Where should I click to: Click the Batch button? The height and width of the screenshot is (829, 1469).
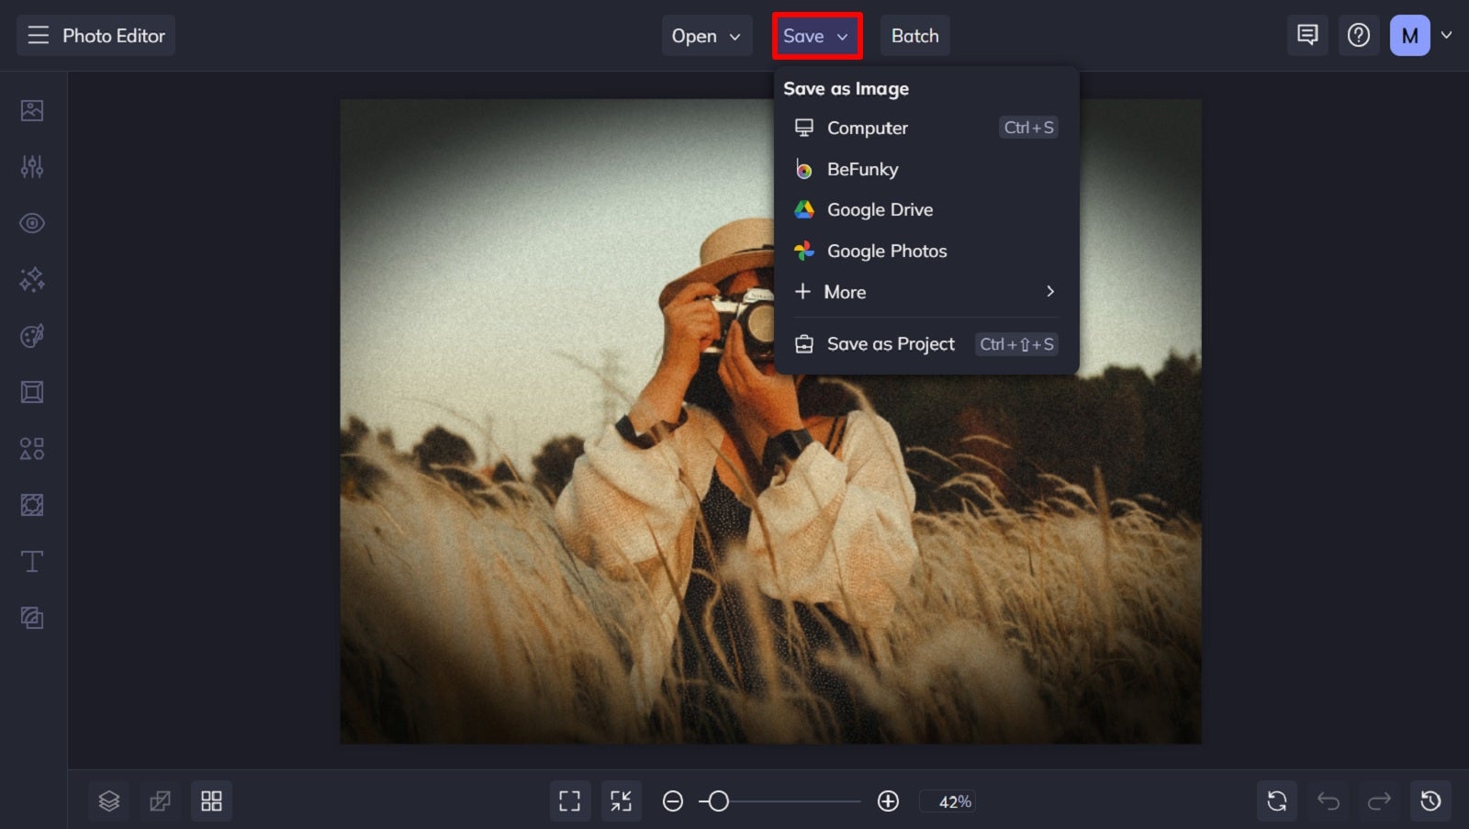[914, 36]
